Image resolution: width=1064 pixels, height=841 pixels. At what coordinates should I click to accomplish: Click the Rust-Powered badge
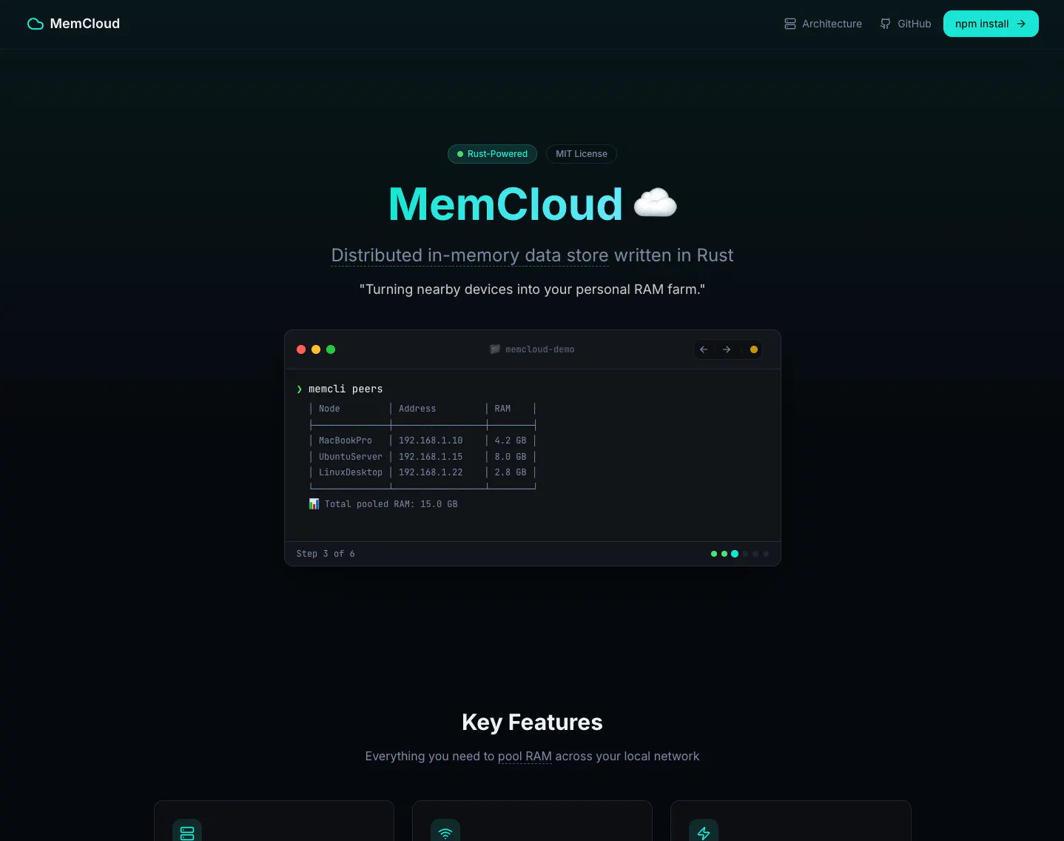click(492, 154)
